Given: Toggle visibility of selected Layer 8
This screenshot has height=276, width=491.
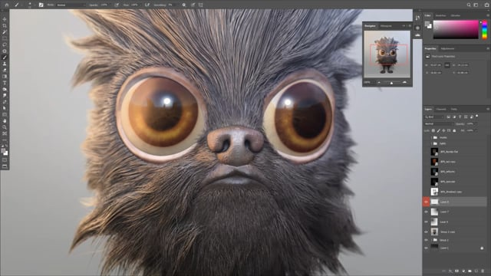Looking at the screenshot, I should 427,202.
